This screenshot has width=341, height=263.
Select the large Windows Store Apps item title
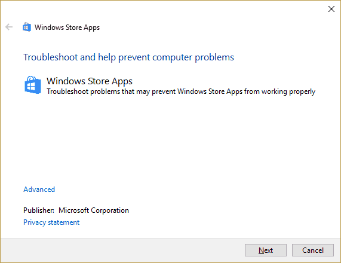[90, 81]
